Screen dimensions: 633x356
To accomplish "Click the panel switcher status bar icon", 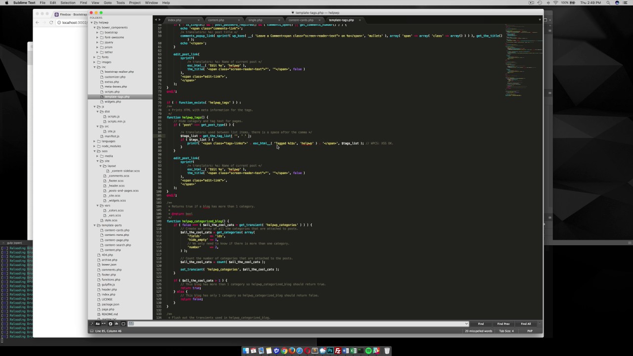I will click(x=91, y=331).
